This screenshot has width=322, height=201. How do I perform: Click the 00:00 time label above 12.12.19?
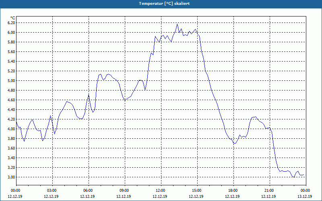(x=15, y=191)
